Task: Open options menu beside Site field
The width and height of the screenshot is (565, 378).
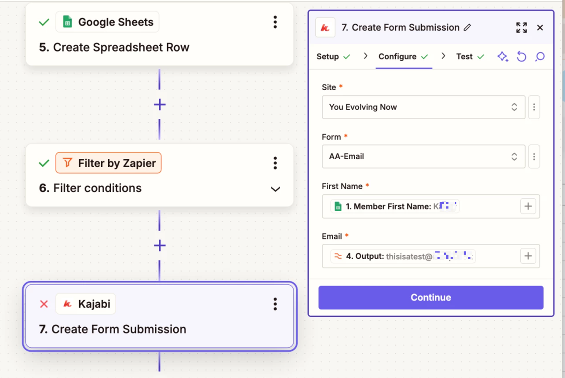Action: point(534,107)
